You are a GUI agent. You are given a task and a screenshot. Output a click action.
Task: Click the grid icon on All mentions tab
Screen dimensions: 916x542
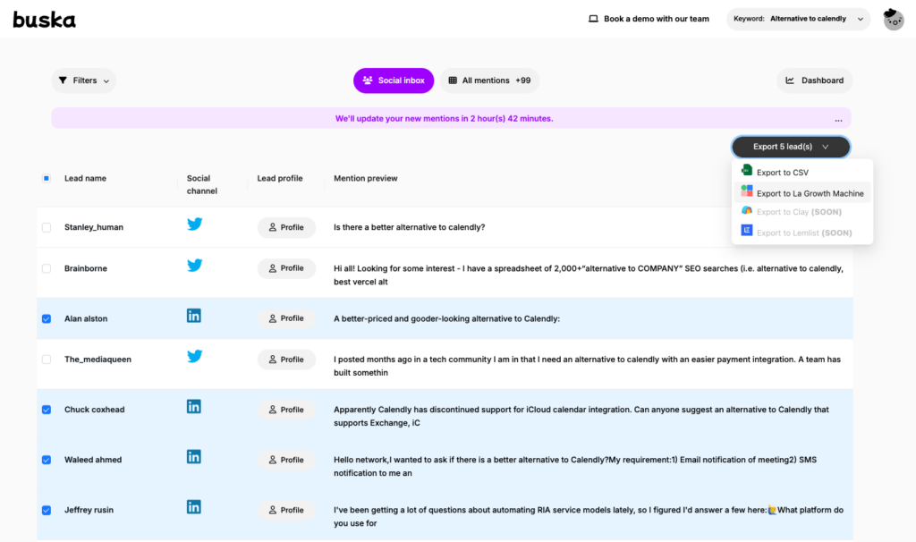click(x=453, y=80)
